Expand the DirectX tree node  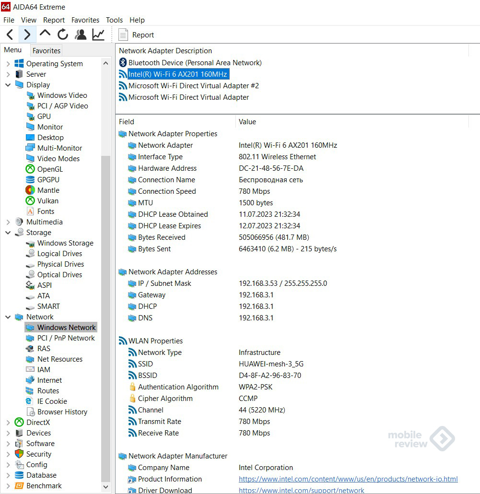click(x=8, y=423)
